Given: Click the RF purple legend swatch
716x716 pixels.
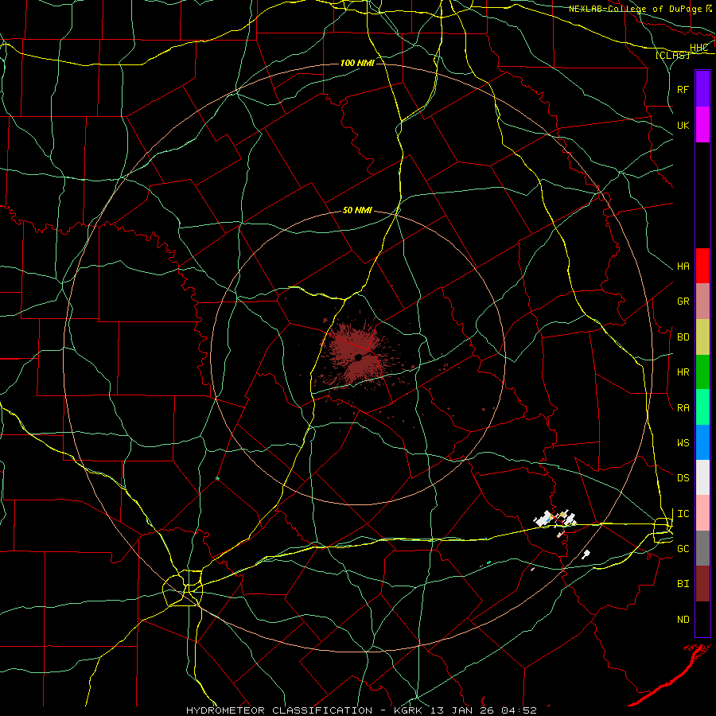Looking at the screenshot, I should (x=702, y=89).
